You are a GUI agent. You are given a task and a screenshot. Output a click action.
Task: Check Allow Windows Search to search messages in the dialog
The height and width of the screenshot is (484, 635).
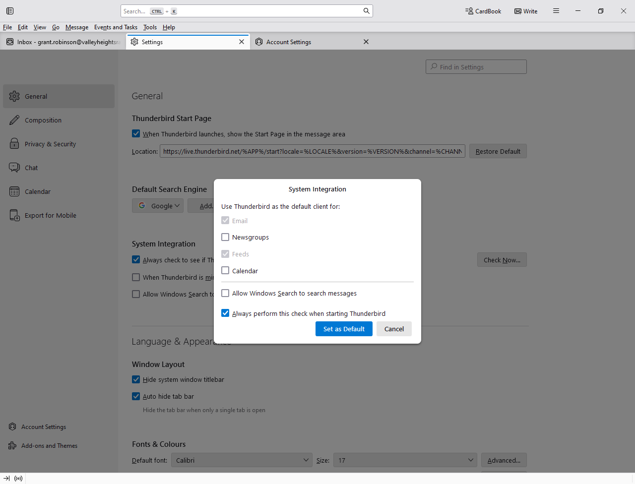225,293
